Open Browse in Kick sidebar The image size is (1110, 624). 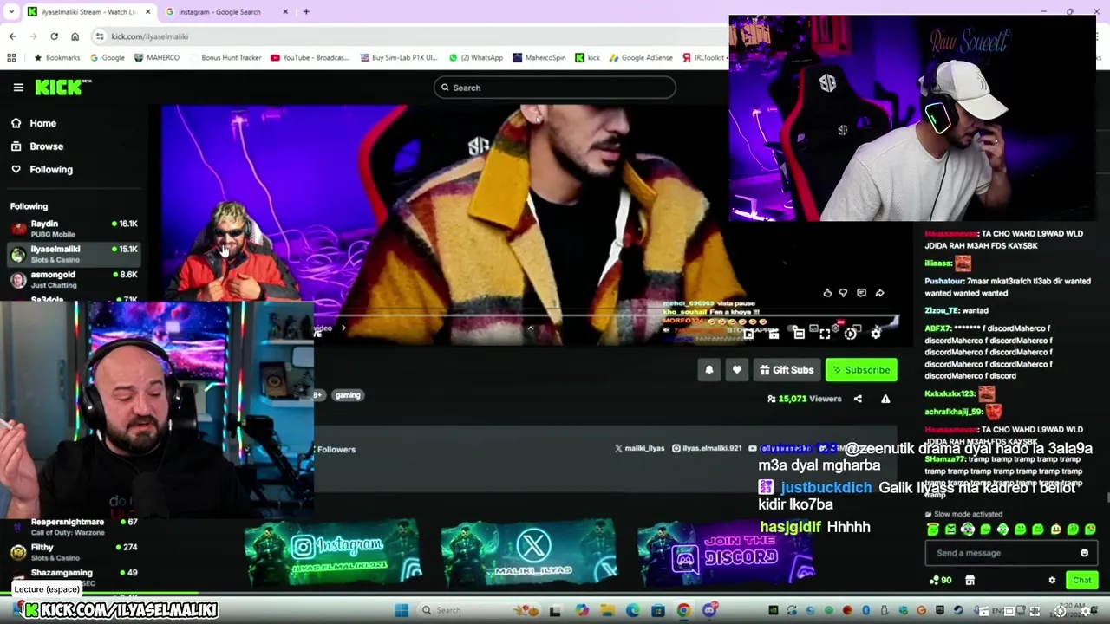pos(36,146)
